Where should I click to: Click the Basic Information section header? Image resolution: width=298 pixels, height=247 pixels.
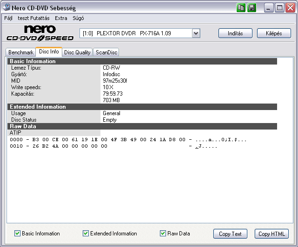(142, 61)
